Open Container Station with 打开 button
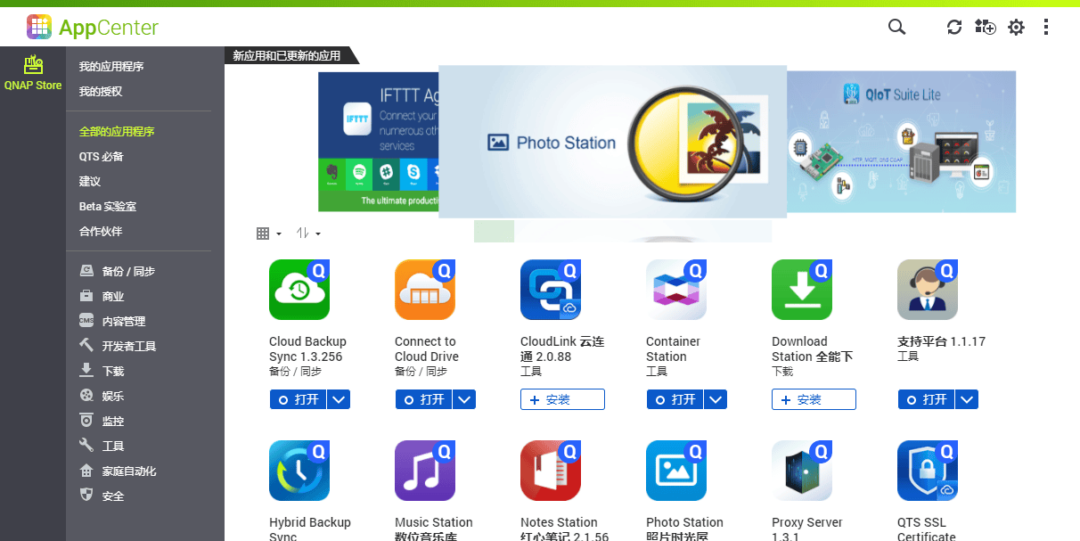This screenshot has height=541, width=1080. (x=674, y=399)
